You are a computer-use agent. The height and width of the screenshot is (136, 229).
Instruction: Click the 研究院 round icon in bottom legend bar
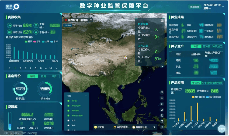click(96, 127)
